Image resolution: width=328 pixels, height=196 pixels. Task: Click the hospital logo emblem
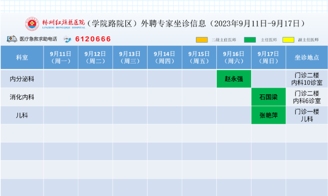pos(32,24)
